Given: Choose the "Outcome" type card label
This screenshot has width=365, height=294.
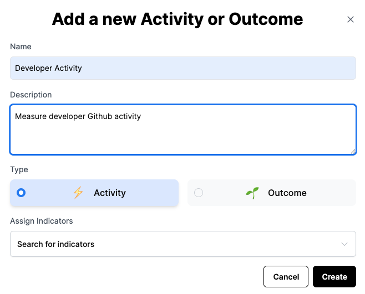Looking at the screenshot, I should click(287, 193).
